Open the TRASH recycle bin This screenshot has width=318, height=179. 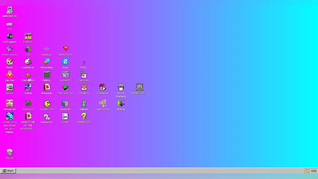coord(10,152)
